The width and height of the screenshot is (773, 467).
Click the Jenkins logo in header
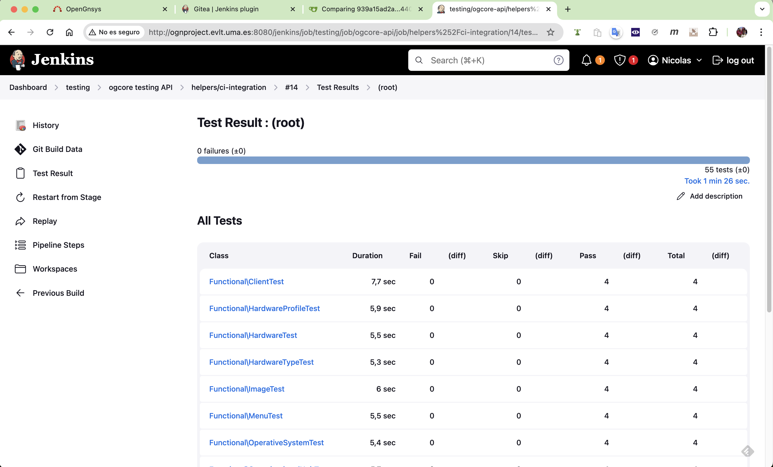[x=52, y=60]
